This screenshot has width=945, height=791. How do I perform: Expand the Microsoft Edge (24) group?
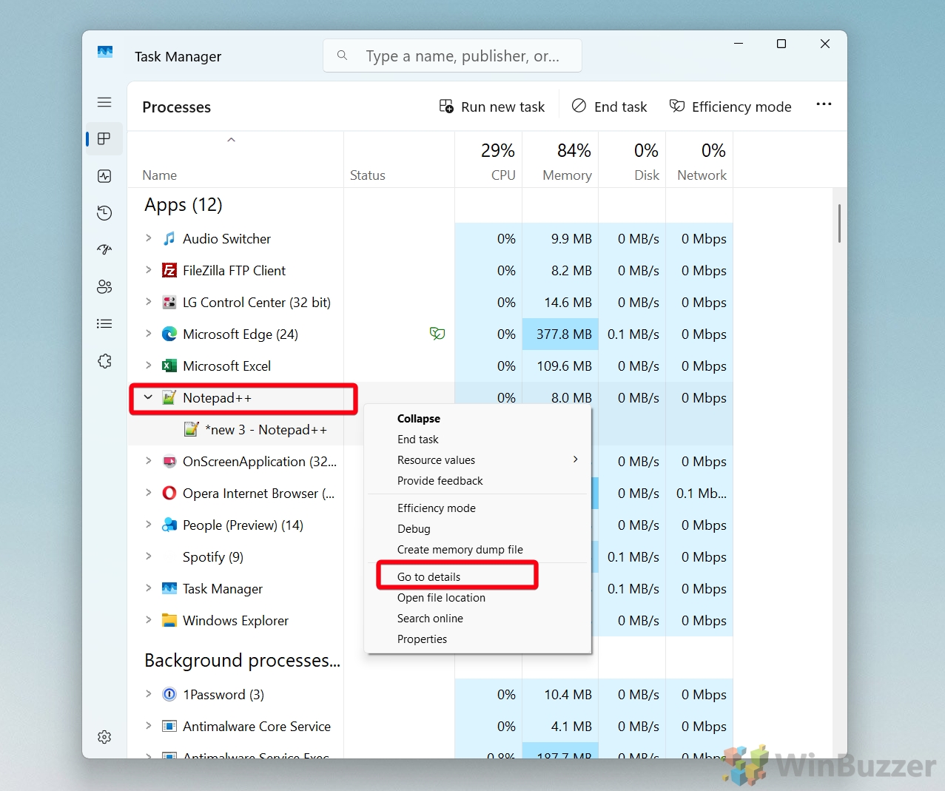click(x=149, y=334)
